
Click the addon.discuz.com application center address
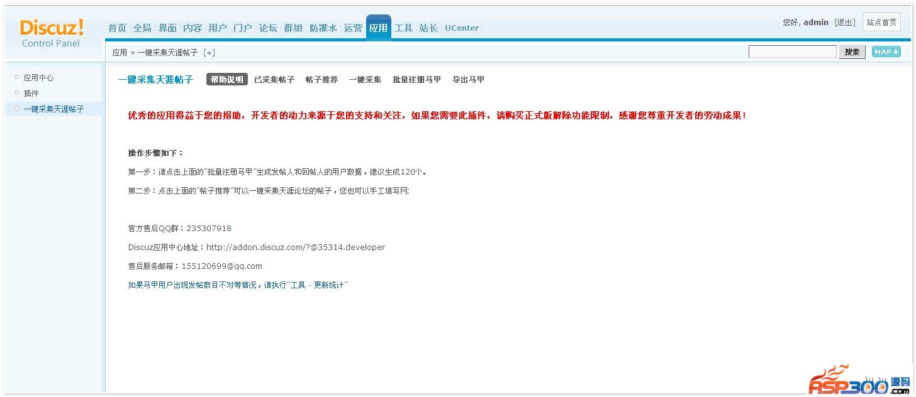point(296,247)
